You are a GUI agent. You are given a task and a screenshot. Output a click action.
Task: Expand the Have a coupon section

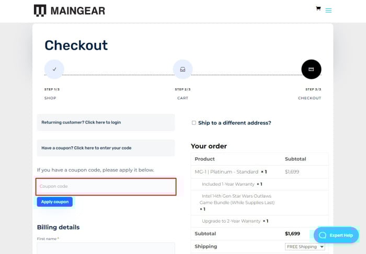[86, 148]
